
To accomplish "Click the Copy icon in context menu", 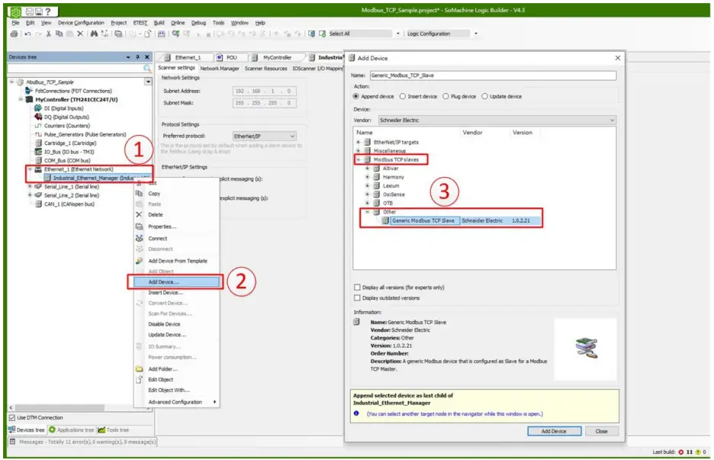I will [140, 194].
